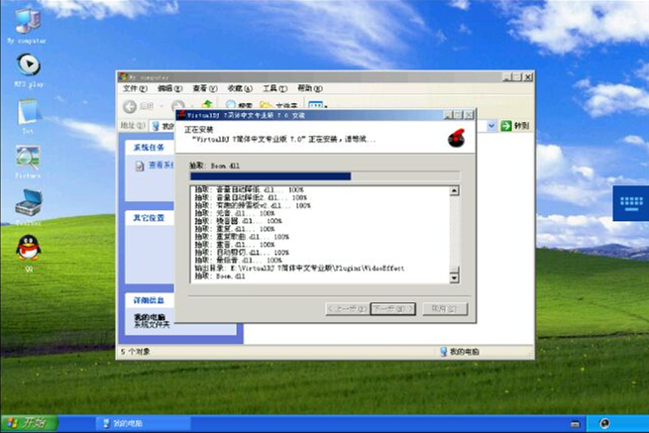
Task: Click the status bar text 5 个对象
Action: click(x=136, y=352)
